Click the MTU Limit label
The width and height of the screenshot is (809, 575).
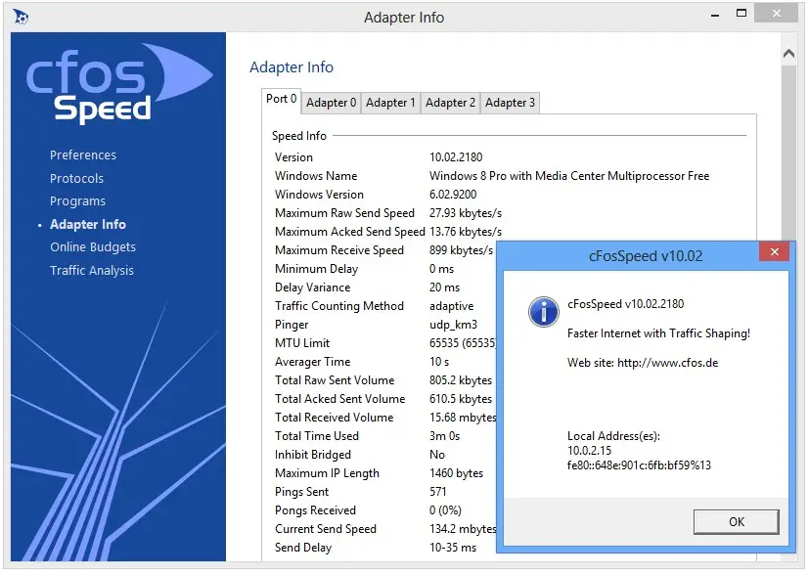pyautogui.click(x=302, y=343)
